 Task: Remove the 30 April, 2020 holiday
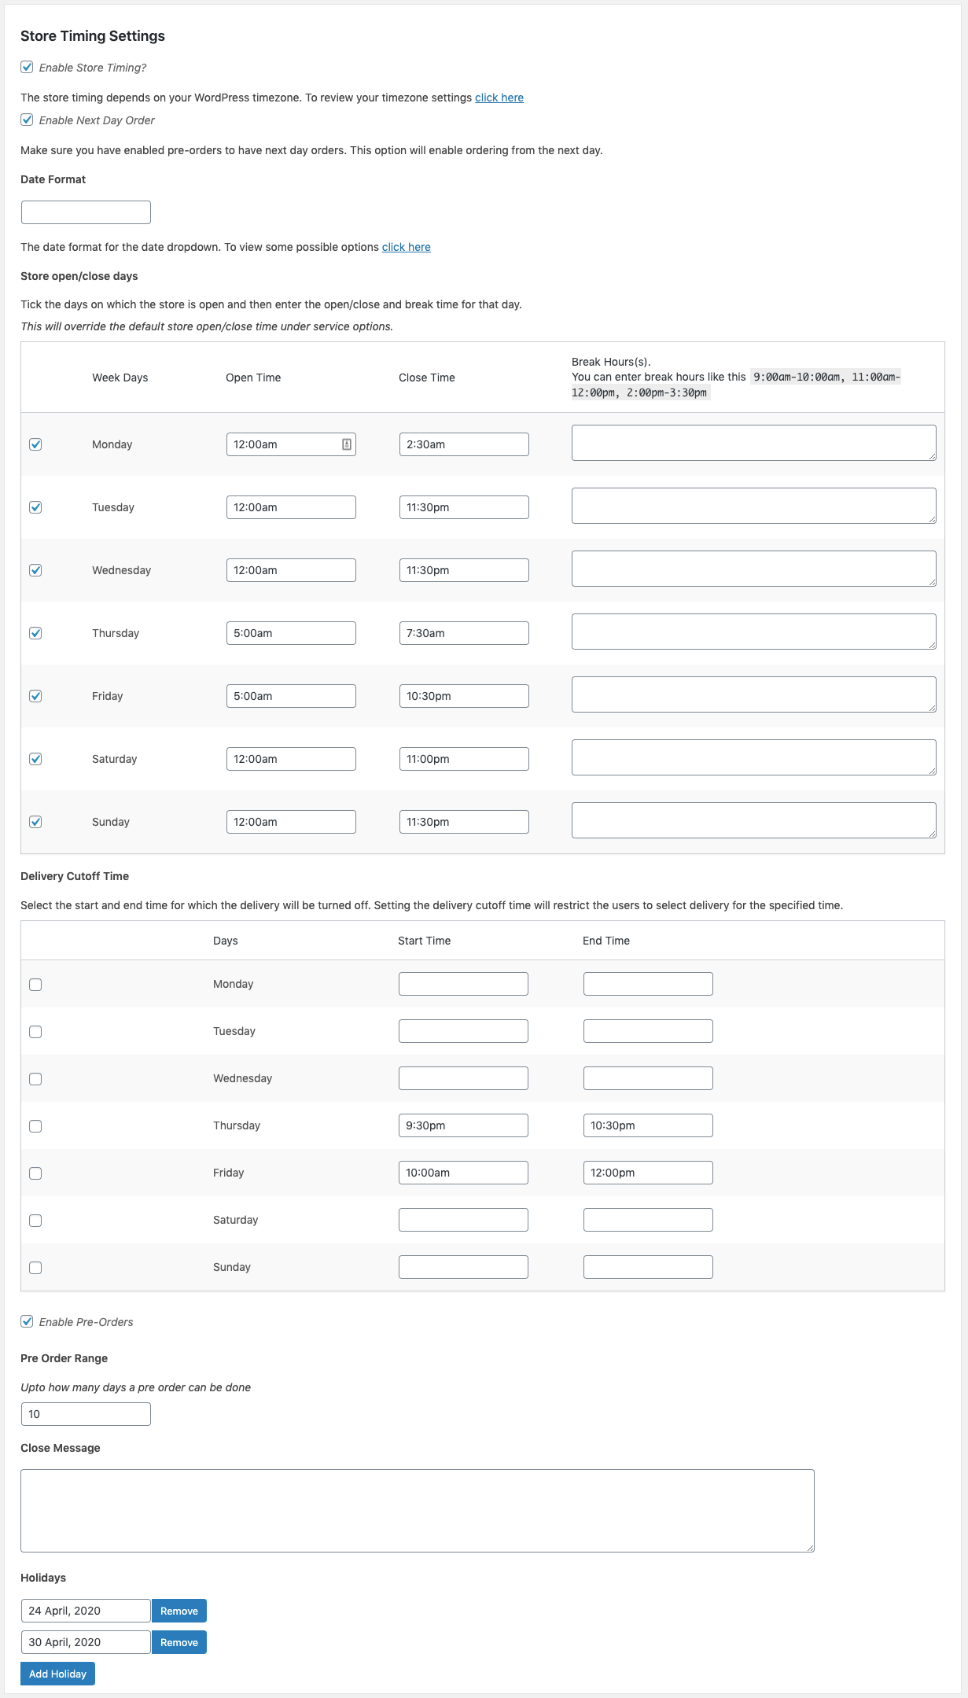point(179,1642)
